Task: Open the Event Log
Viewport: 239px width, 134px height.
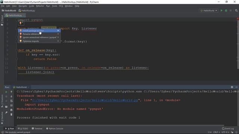Action: pyautogui.click(x=228, y=128)
